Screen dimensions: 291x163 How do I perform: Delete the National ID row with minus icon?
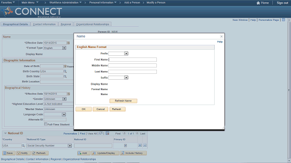coord(145,145)
